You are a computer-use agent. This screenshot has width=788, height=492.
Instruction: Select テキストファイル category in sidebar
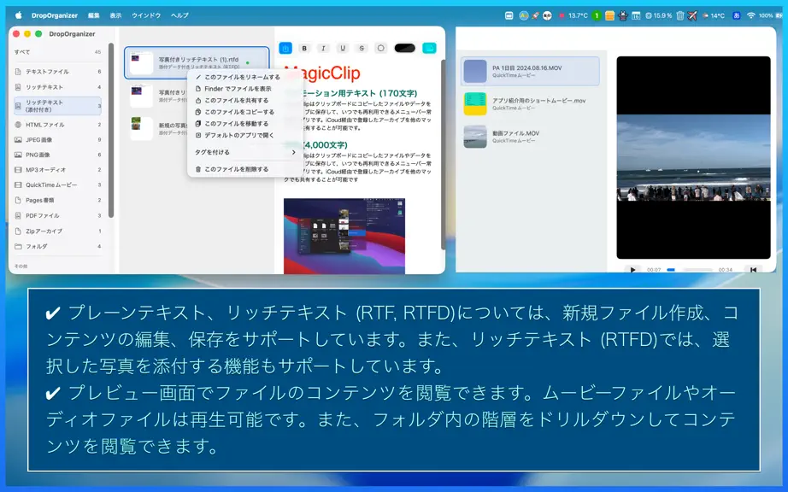57,71
